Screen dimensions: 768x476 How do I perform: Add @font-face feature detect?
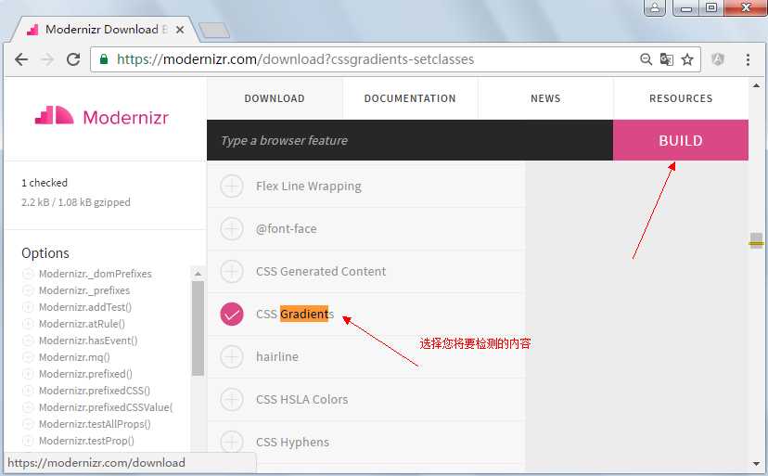click(x=232, y=229)
